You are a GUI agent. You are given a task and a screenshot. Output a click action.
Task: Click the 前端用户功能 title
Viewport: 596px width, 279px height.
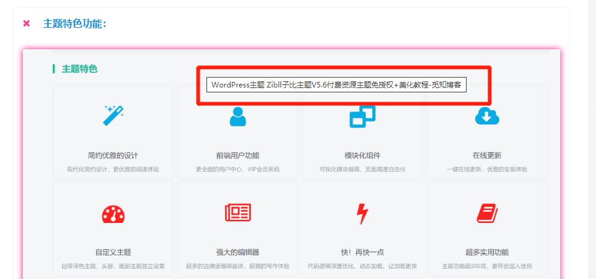coord(238,156)
